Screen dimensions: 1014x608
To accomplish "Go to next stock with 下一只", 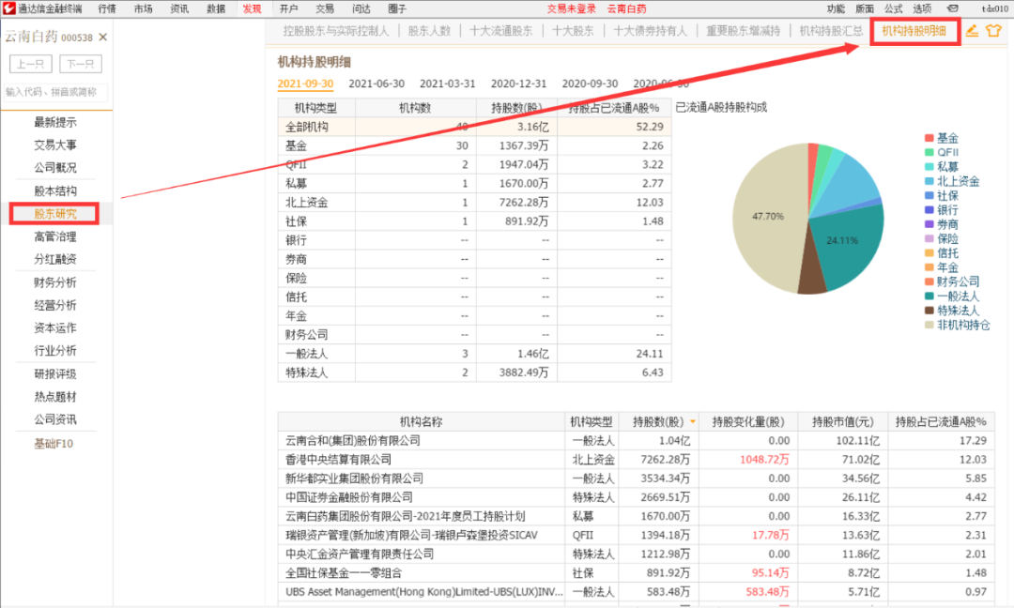I will (x=80, y=64).
